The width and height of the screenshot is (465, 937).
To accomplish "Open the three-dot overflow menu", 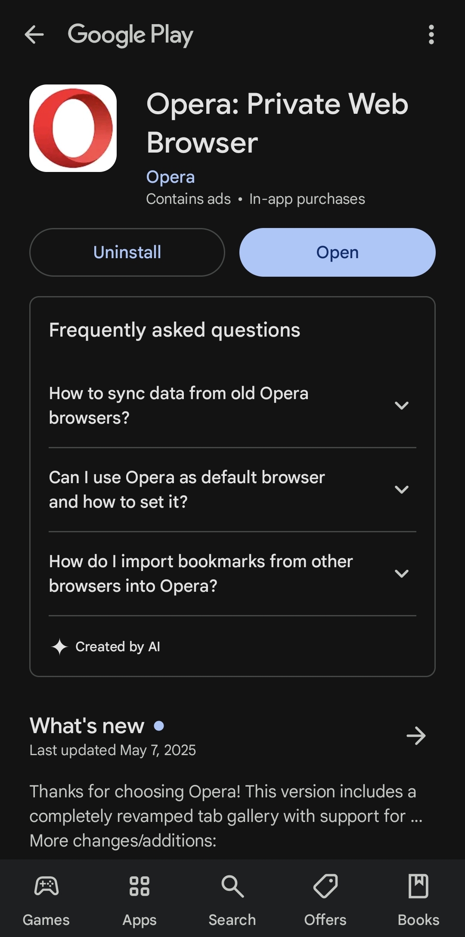I will coord(431,34).
